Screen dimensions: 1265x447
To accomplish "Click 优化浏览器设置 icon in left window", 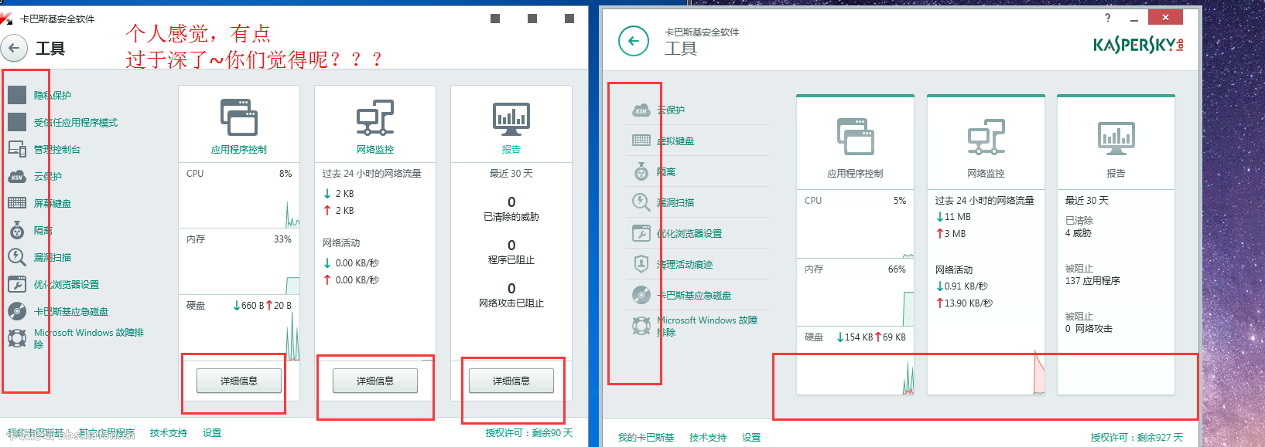I will click(17, 284).
